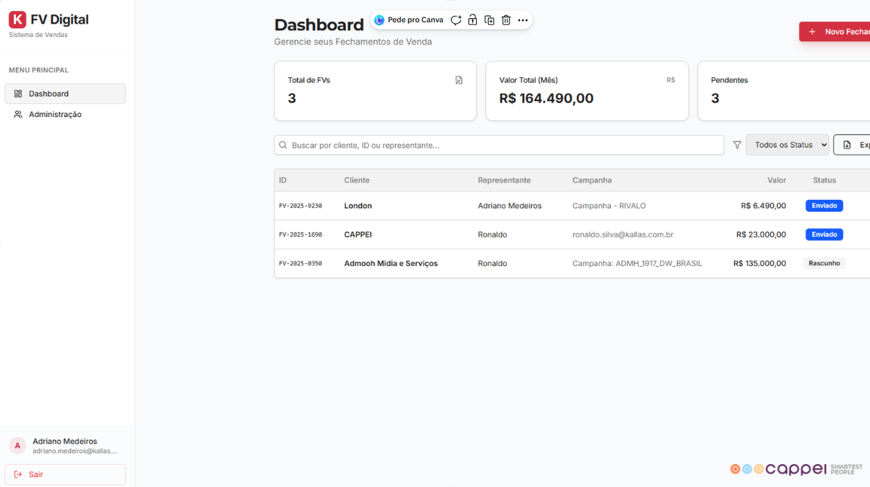This screenshot has height=487, width=870.
Task: Click the user avatar with letter A
Action: (x=17, y=446)
